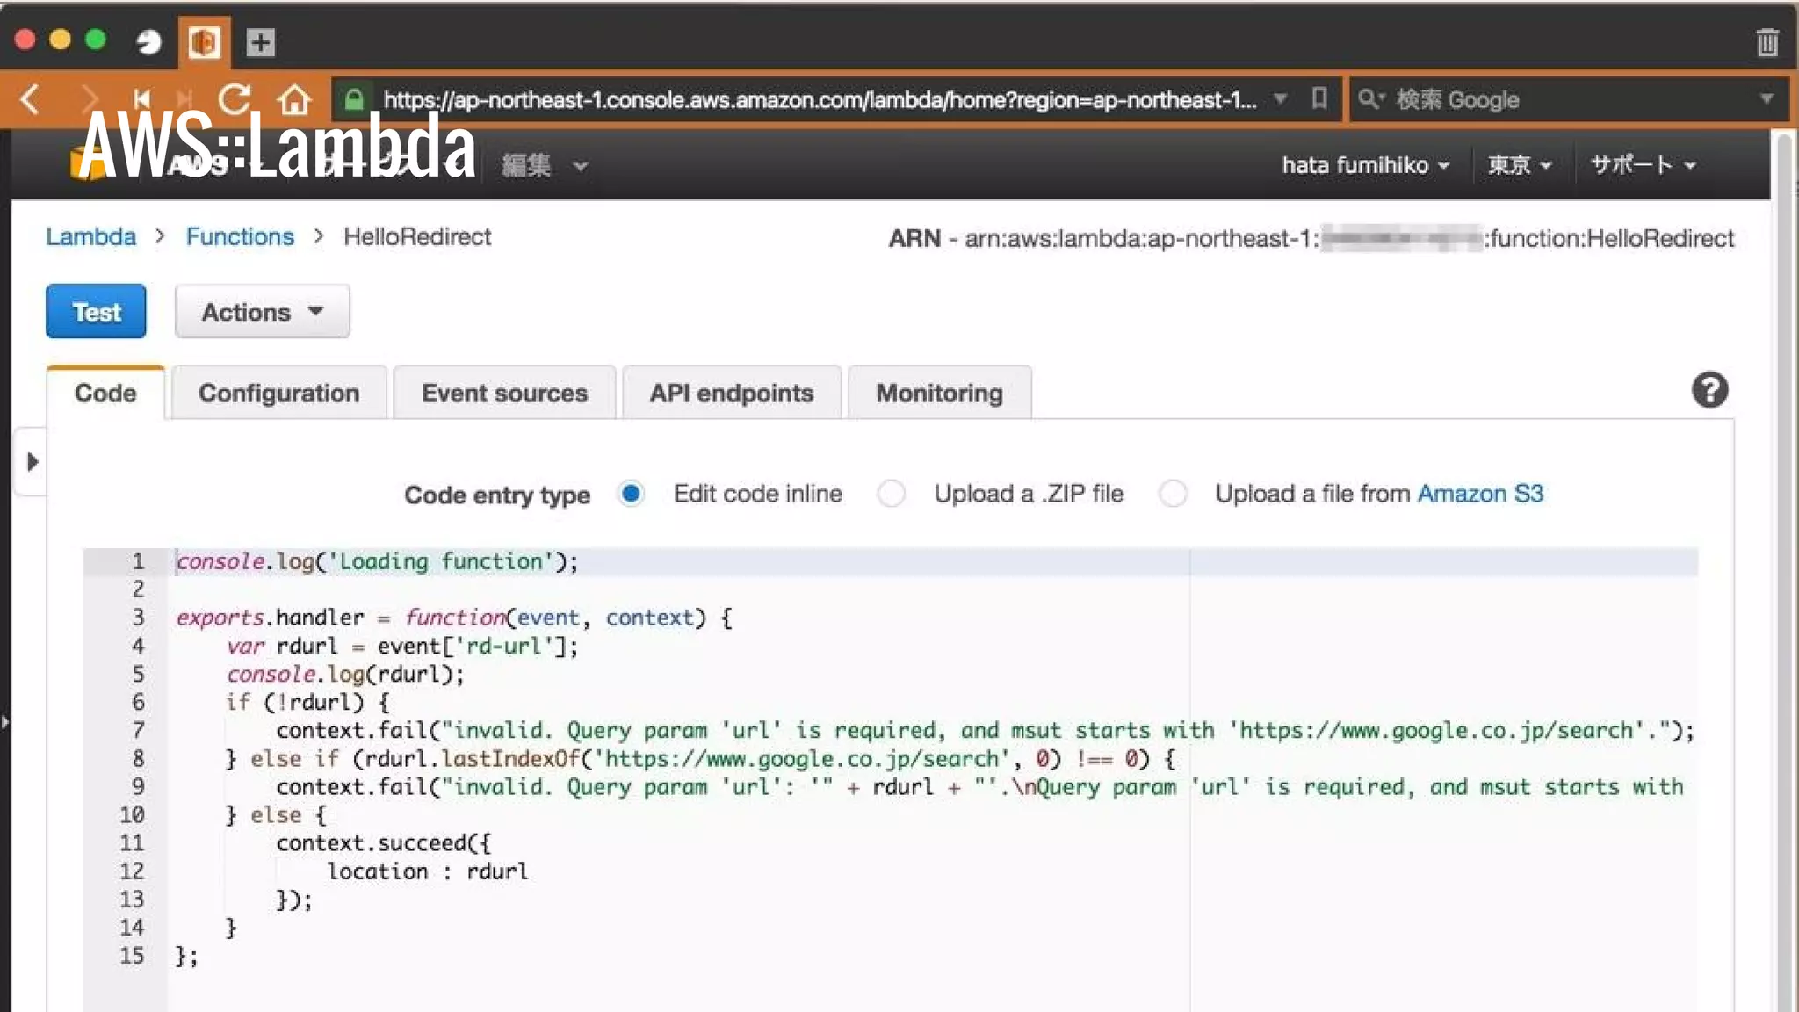The width and height of the screenshot is (1799, 1012).
Task: Switch to the Configuration tab
Action: pyautogui.click(x=278, y=393)
